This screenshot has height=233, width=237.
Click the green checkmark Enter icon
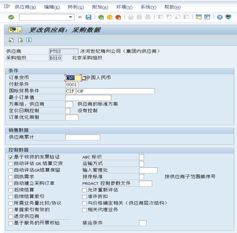[11, 17]
